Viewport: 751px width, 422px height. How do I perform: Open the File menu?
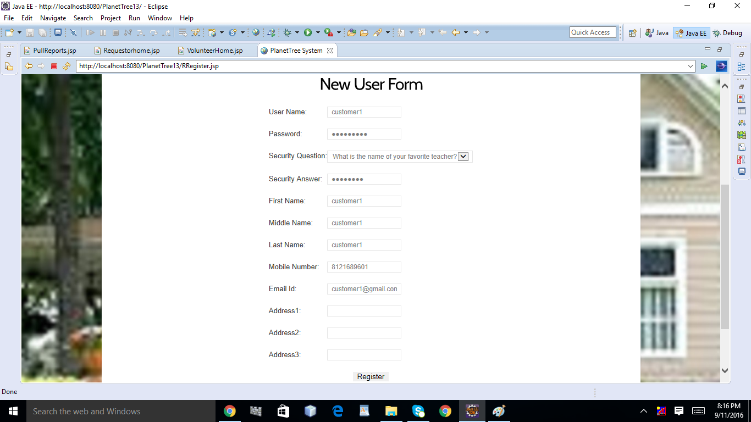click(x=9, y=18)
